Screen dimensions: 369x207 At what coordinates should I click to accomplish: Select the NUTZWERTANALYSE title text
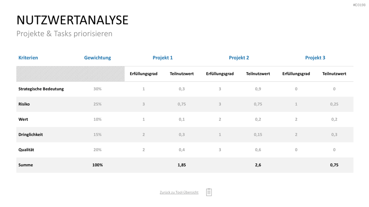(72, 20)
